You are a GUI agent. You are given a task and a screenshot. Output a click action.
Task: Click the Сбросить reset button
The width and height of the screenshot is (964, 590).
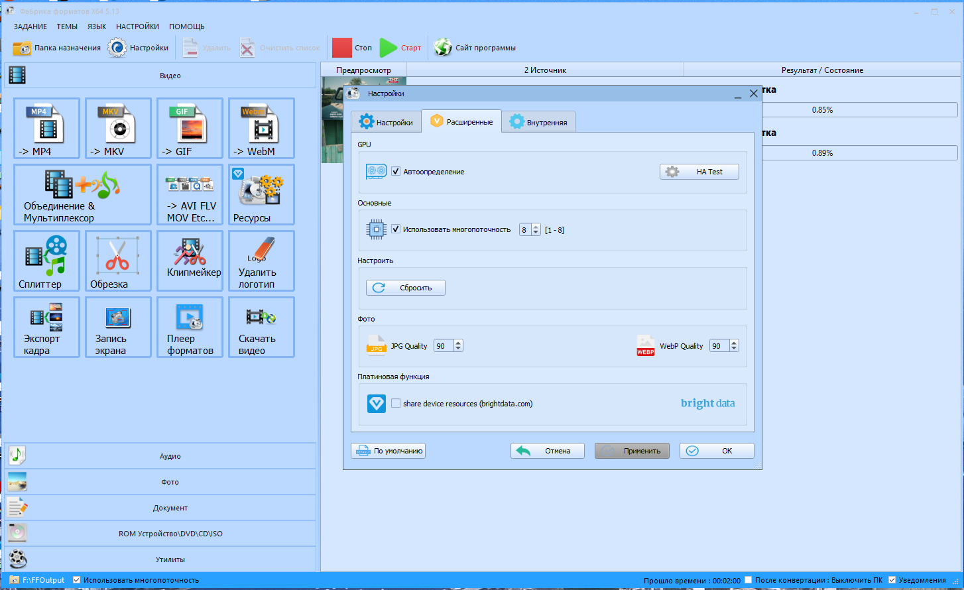tap(406, 288)
